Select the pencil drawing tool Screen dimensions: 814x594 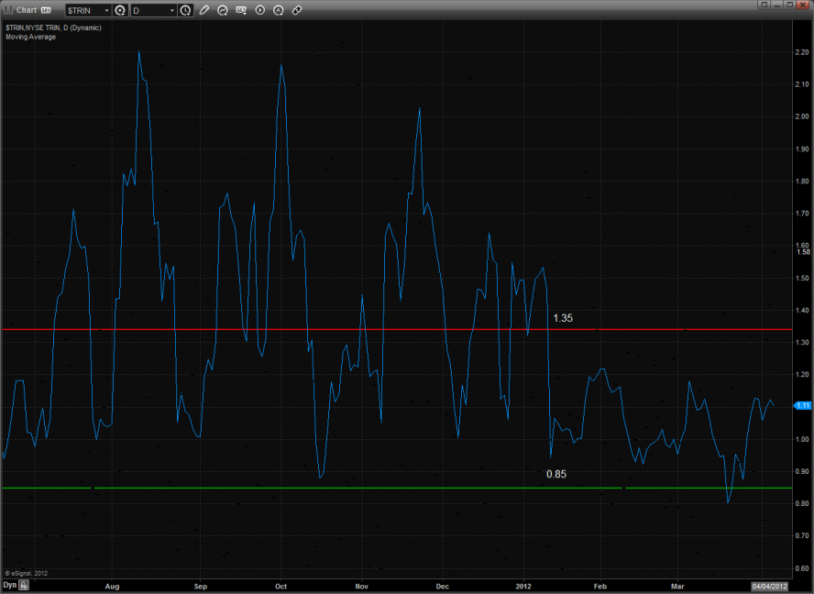(x=203, y=10)
